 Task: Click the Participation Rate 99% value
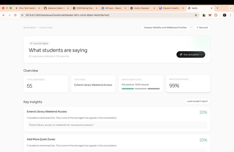(x=174, y=86)
